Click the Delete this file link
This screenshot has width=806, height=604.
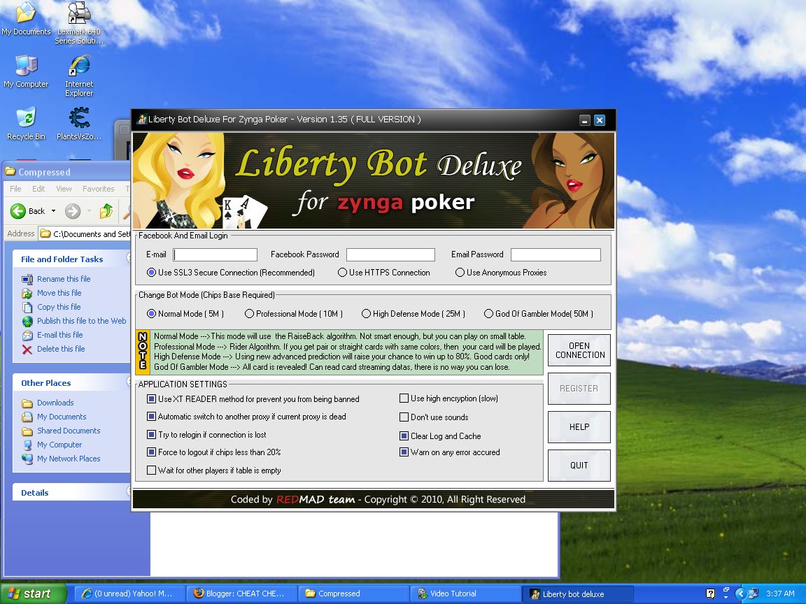(x=61, y=349)
